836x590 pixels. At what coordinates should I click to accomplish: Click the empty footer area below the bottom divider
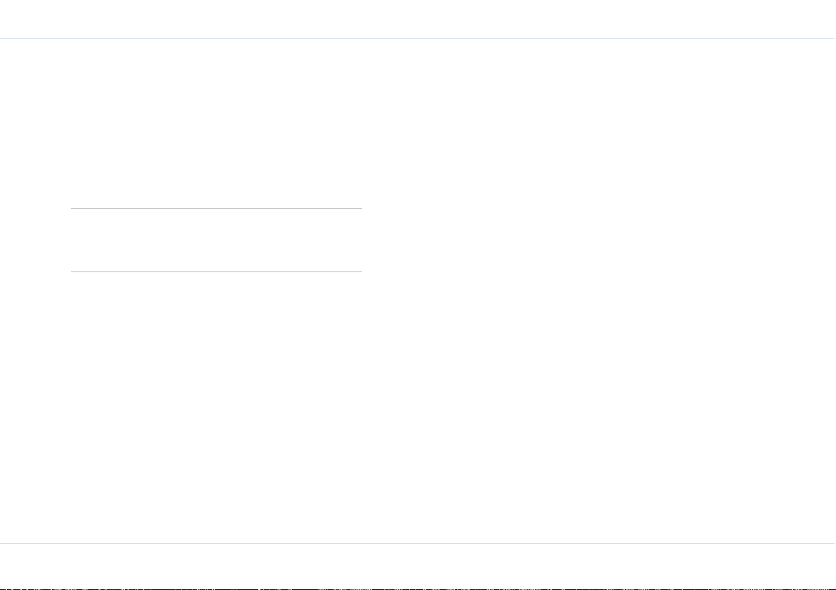418,565
